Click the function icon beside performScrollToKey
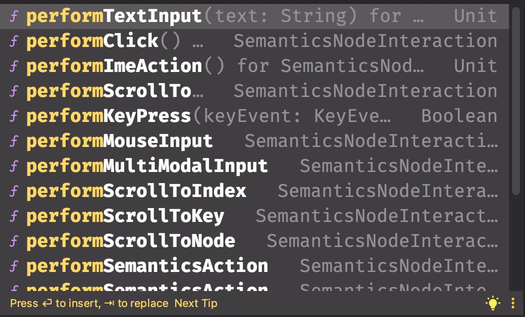This screenshot has height=317, width=525. tap(14, 216)
